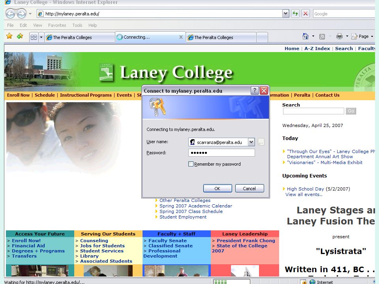Open a new blank tab

[262, 37]
